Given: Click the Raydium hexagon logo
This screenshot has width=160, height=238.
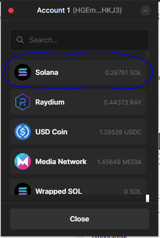Looking at the screenshot, I should click(x=23, y=102).
